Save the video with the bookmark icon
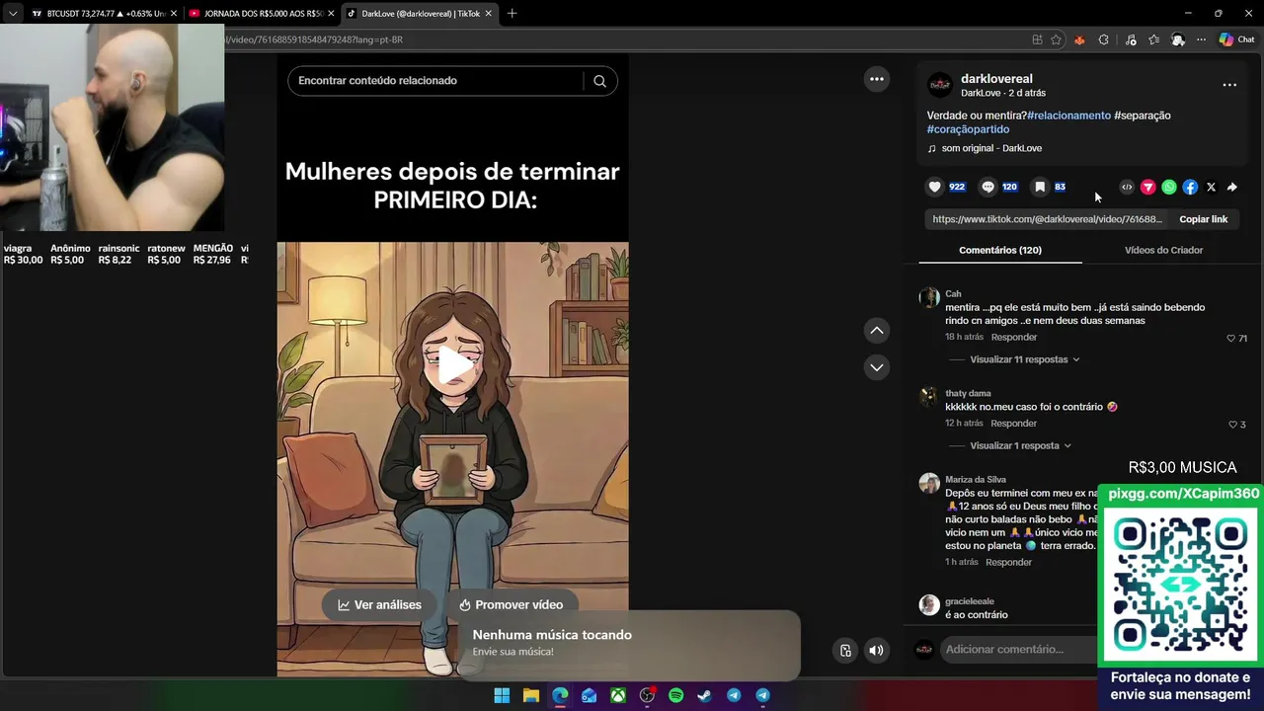The height and width of the screenshot is (711, 1264). 1040,187
